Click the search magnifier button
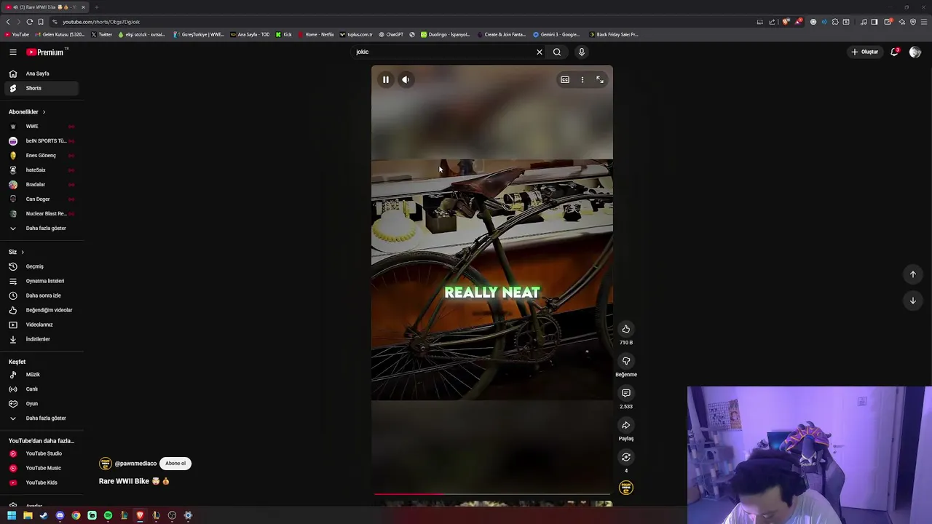This screenshot has height=524, width=932. click(557, 52)
